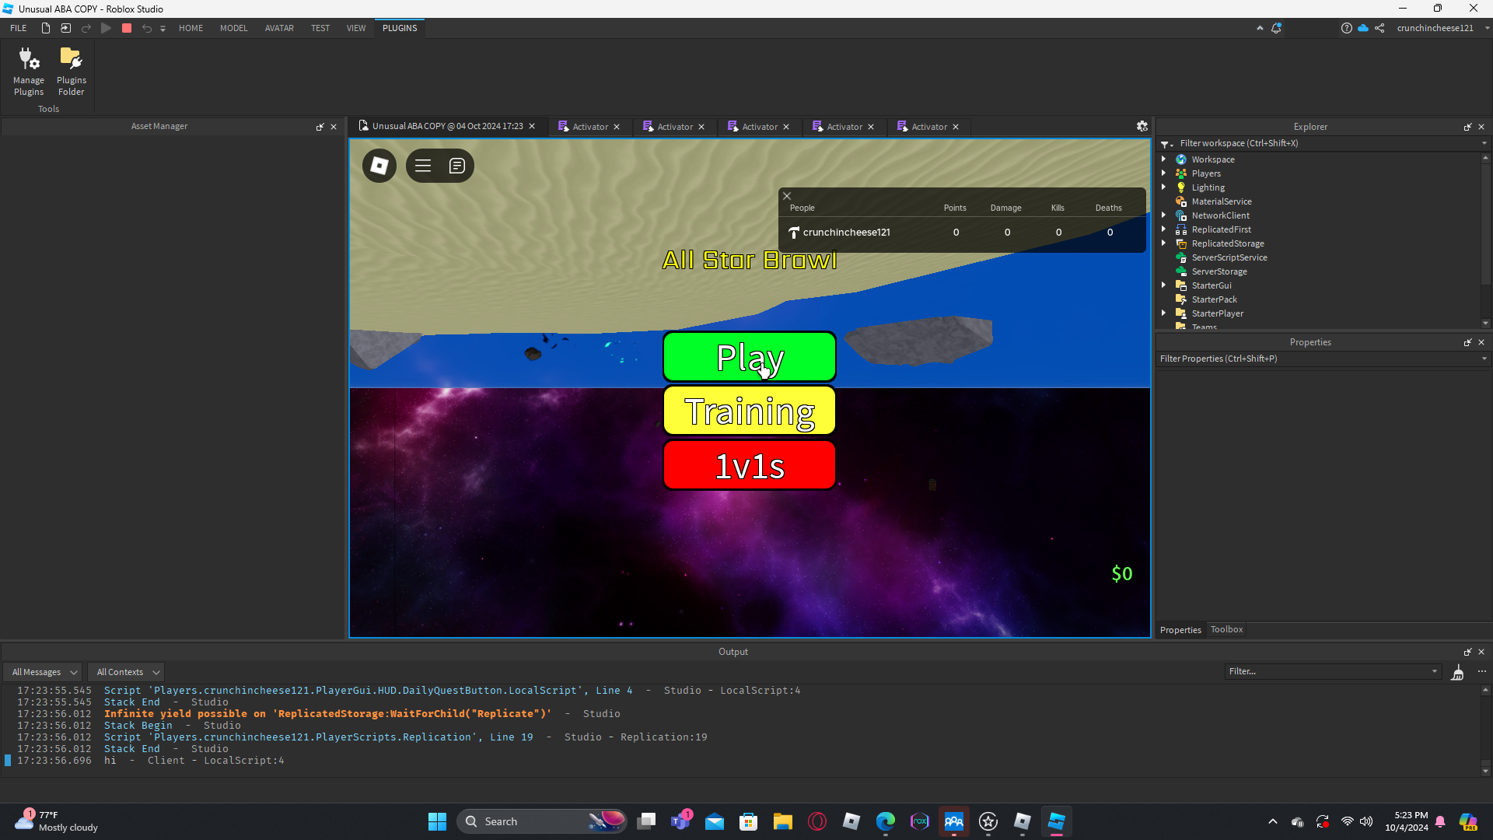Open the Output more options ellipsis
This screenshot has height=840, width=1493.
click(x=1482, y=672)
